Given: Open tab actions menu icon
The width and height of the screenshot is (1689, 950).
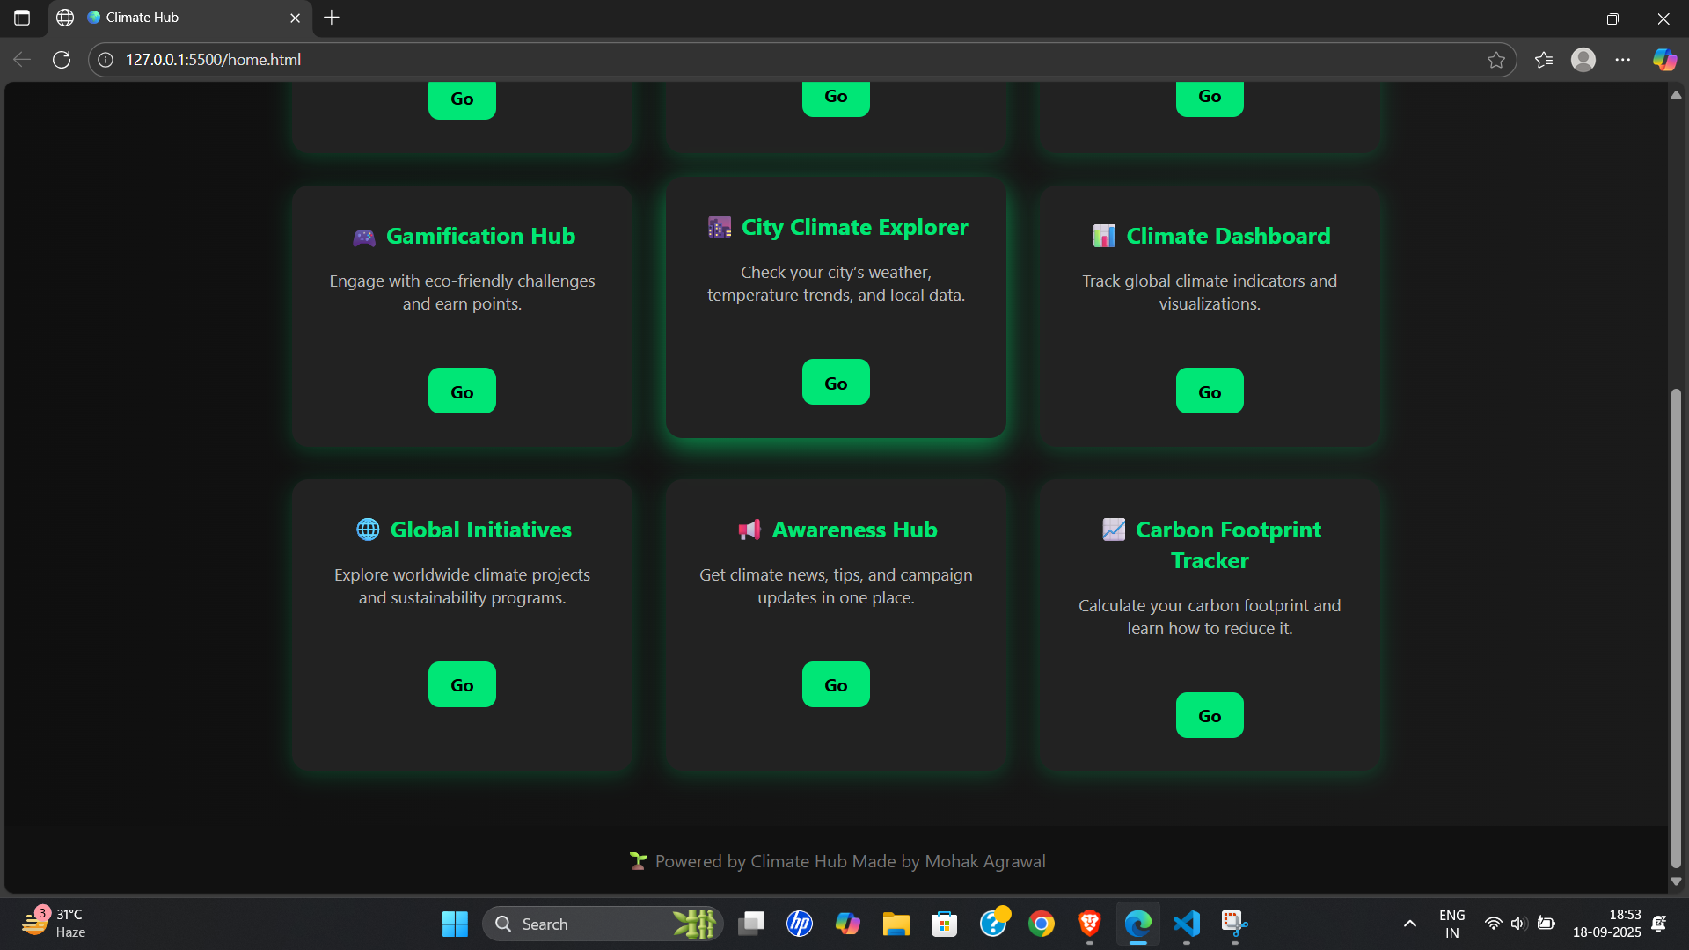Looking at the screenshot, I should 22,18.
